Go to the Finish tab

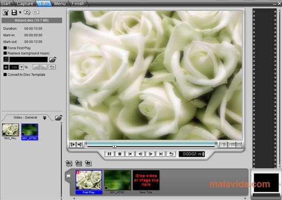tap(78, 4)
